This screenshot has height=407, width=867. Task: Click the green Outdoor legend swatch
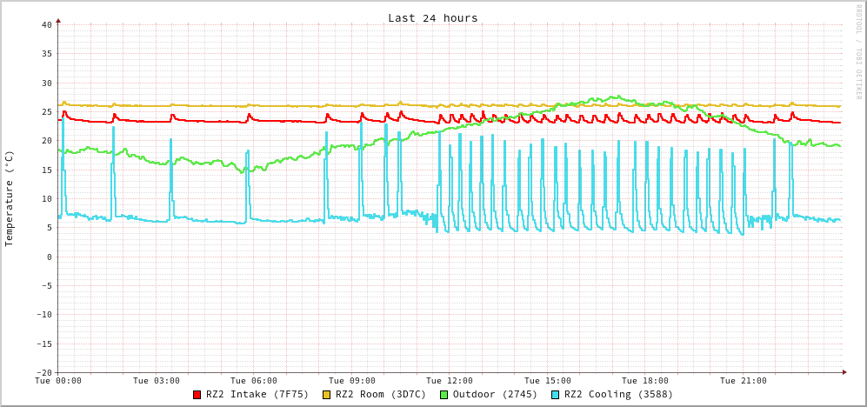tap(444, 395)
